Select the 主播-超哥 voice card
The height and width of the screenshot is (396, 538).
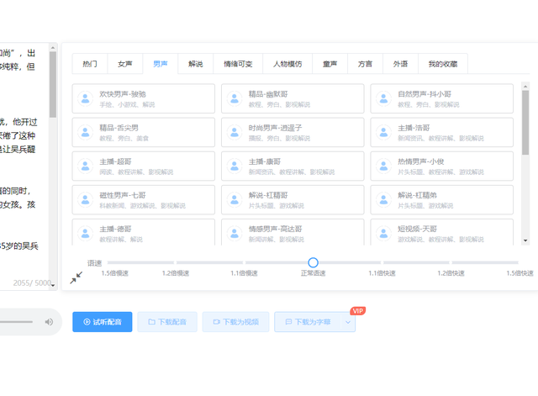(143, 166)
